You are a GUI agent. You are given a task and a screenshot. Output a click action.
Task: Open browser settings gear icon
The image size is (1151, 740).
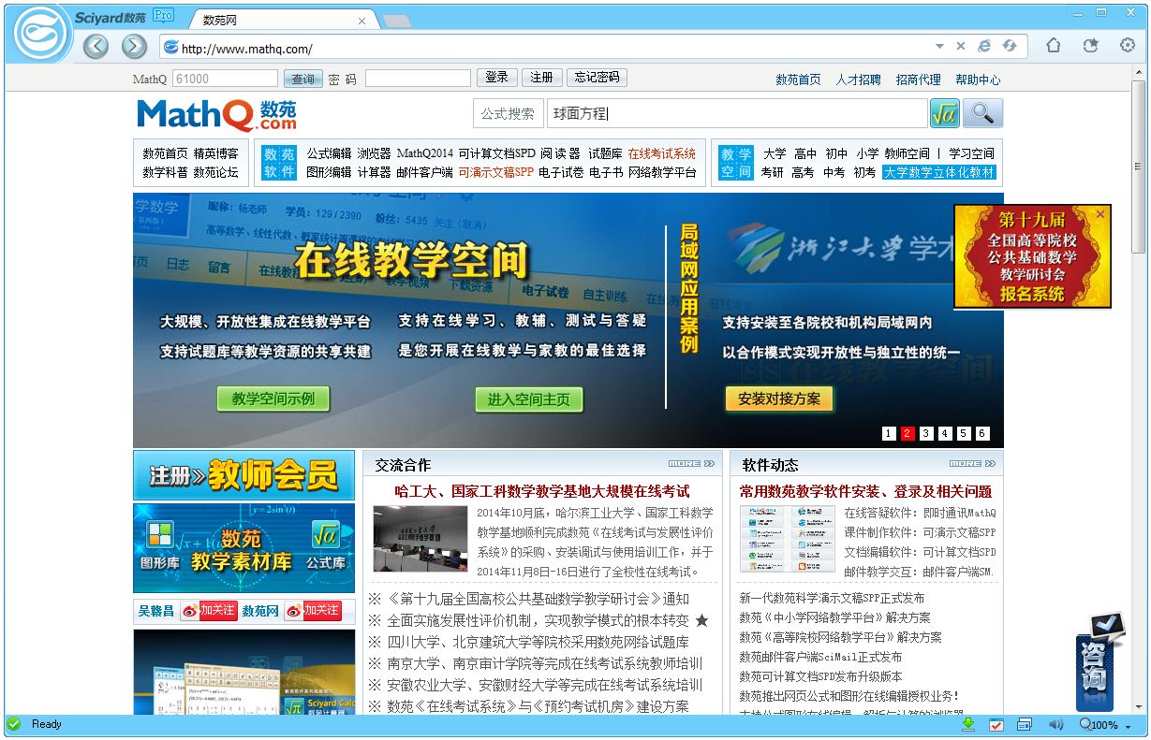[x=1128, y=46]
